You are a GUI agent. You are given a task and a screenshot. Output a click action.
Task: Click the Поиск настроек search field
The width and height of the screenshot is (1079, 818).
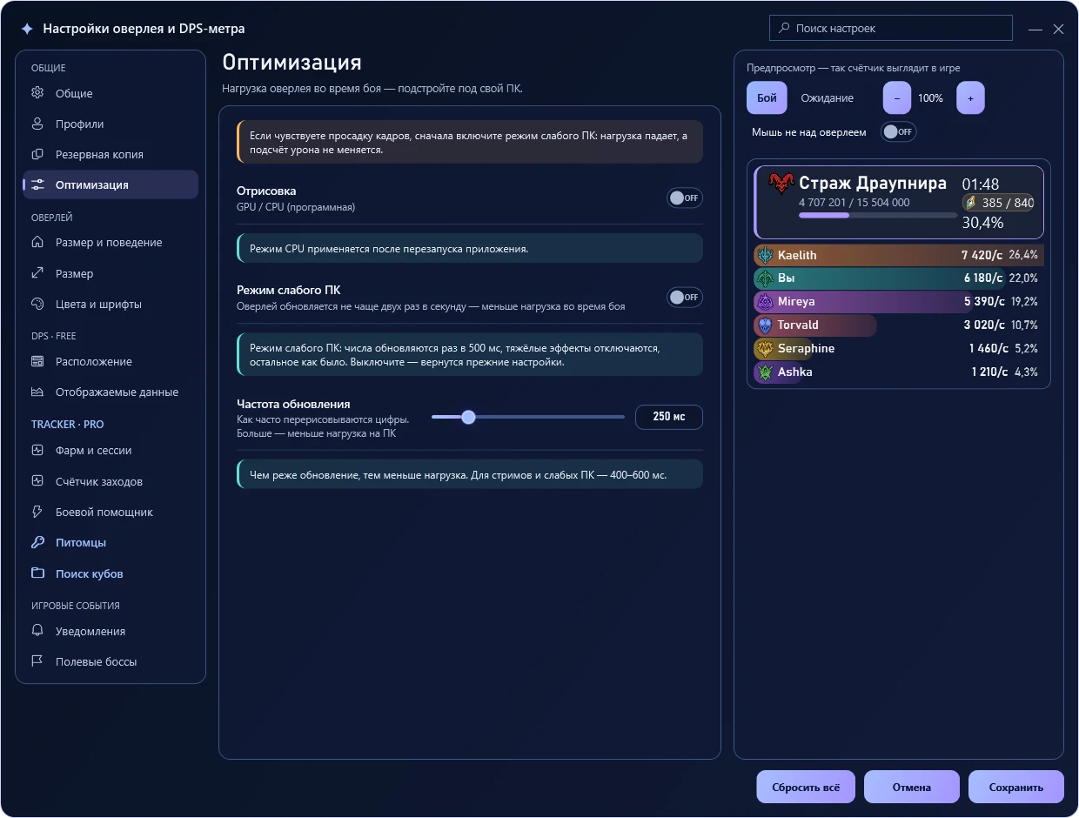pos(891,28)
